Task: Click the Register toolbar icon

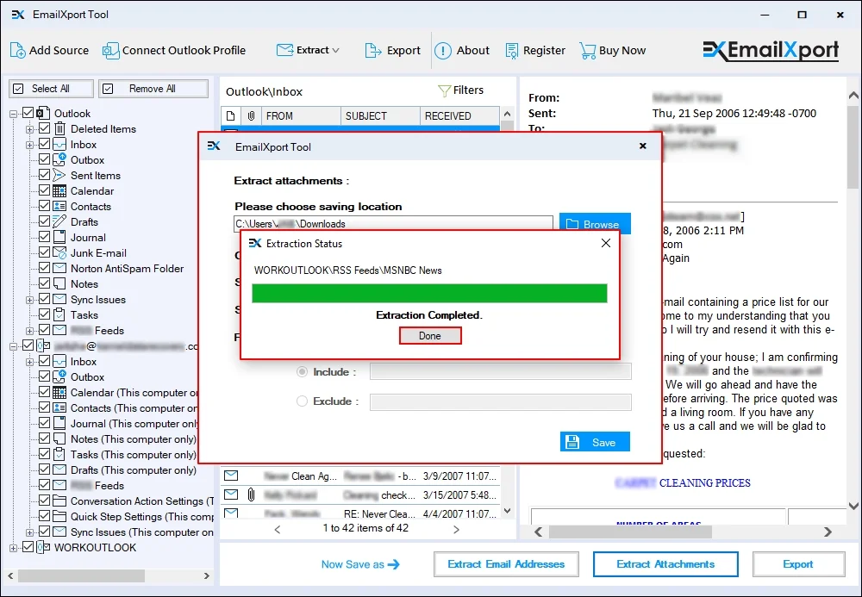Action: pyautogui.click(x=512, y=50)
